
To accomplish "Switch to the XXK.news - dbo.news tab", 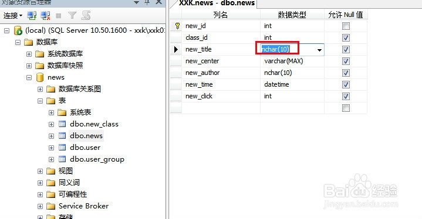I will pyautogui.click(x=217, y=4).
